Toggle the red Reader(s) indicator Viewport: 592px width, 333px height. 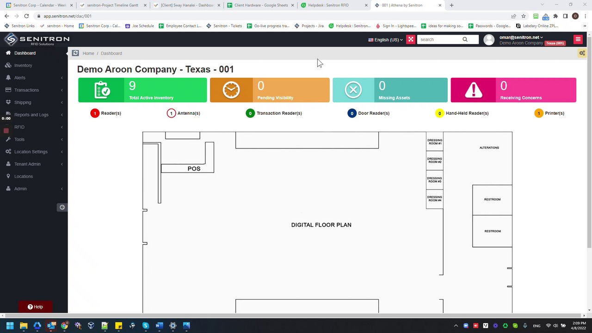[x=95, y=113]
